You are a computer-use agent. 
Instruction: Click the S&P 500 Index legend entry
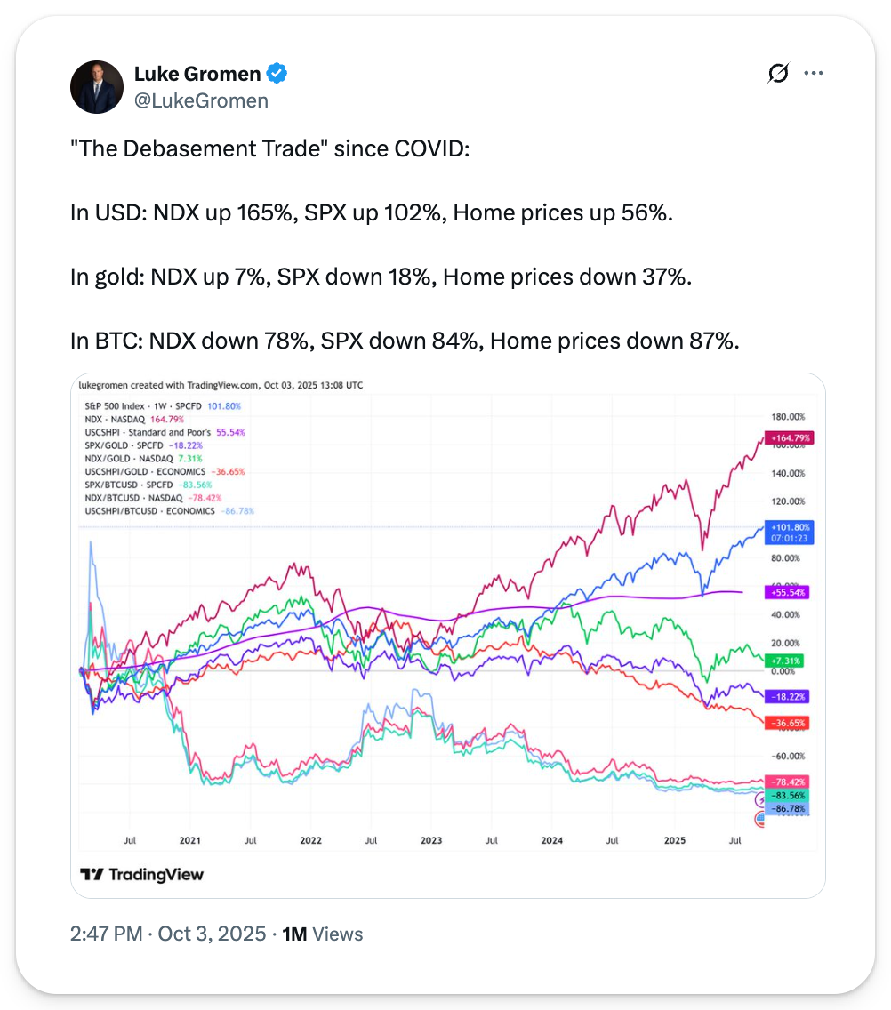coord(160,406)
